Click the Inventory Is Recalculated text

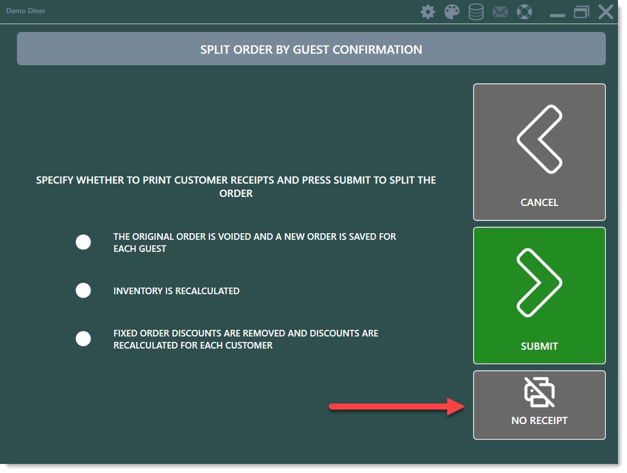[176, 291]
